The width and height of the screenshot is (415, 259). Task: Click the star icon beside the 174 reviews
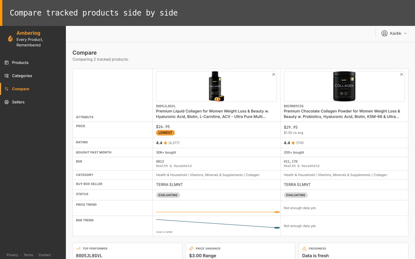coord(293,143)
